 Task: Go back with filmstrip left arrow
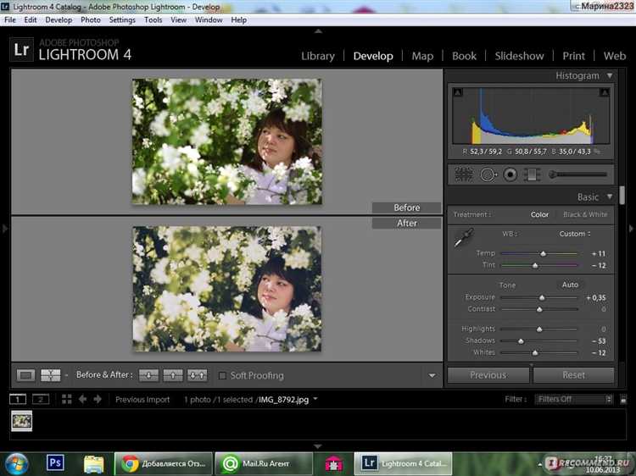83,400
